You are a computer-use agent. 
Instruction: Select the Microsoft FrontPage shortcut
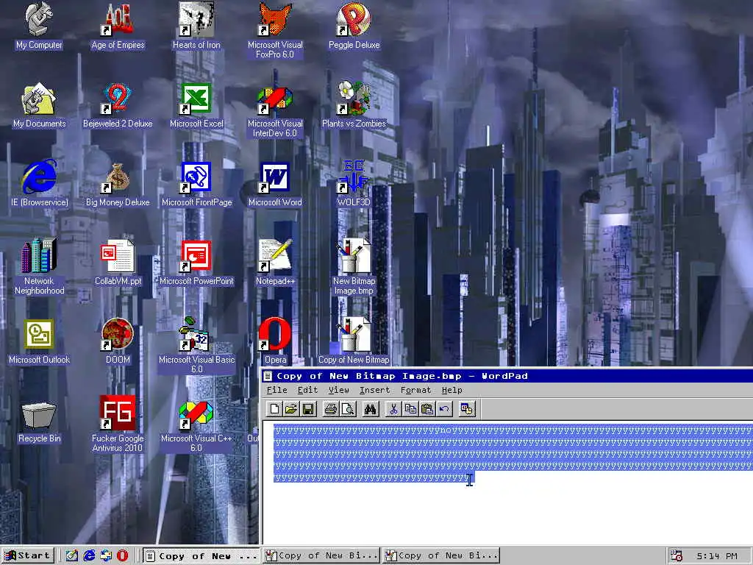coord(196,184)
